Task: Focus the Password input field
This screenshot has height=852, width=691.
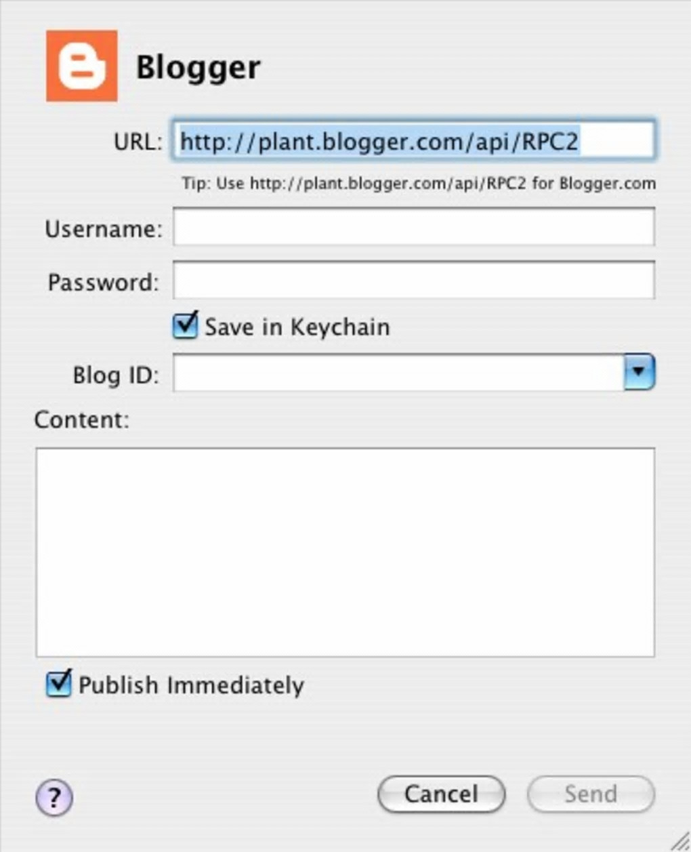Action: [413, 281]
